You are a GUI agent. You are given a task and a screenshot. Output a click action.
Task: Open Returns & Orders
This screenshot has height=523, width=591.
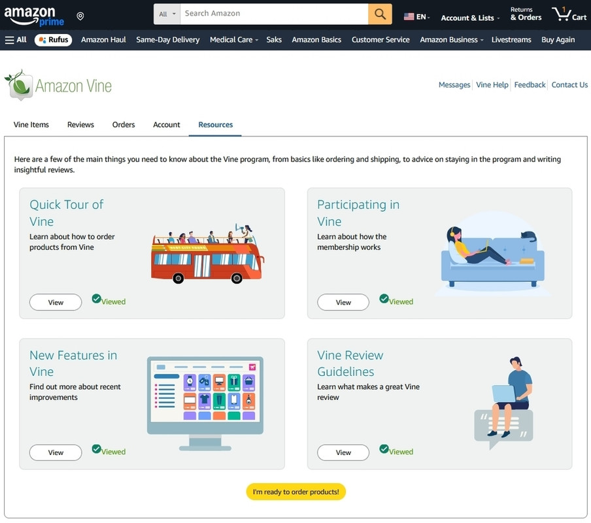click(x=526, y=14)
